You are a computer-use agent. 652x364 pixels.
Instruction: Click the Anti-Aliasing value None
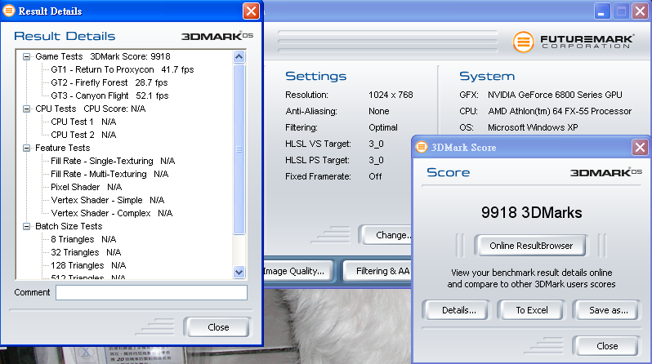pyautogui.click(x=379, y=111)
